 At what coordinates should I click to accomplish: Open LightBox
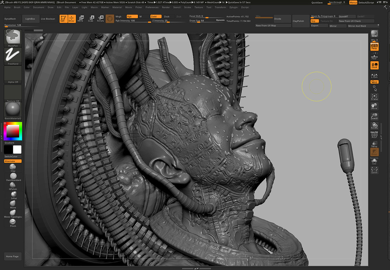click(30, 19)
